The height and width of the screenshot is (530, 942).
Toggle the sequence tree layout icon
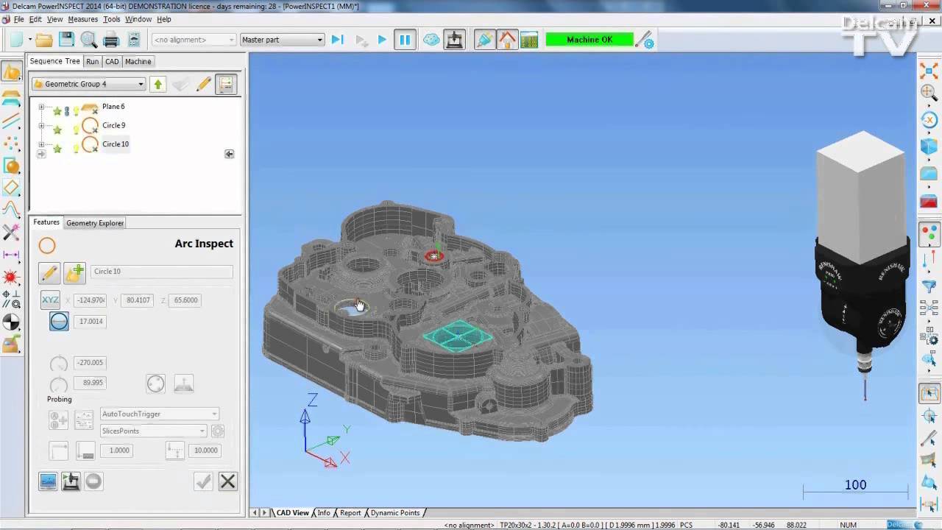(x=226, y=84)
